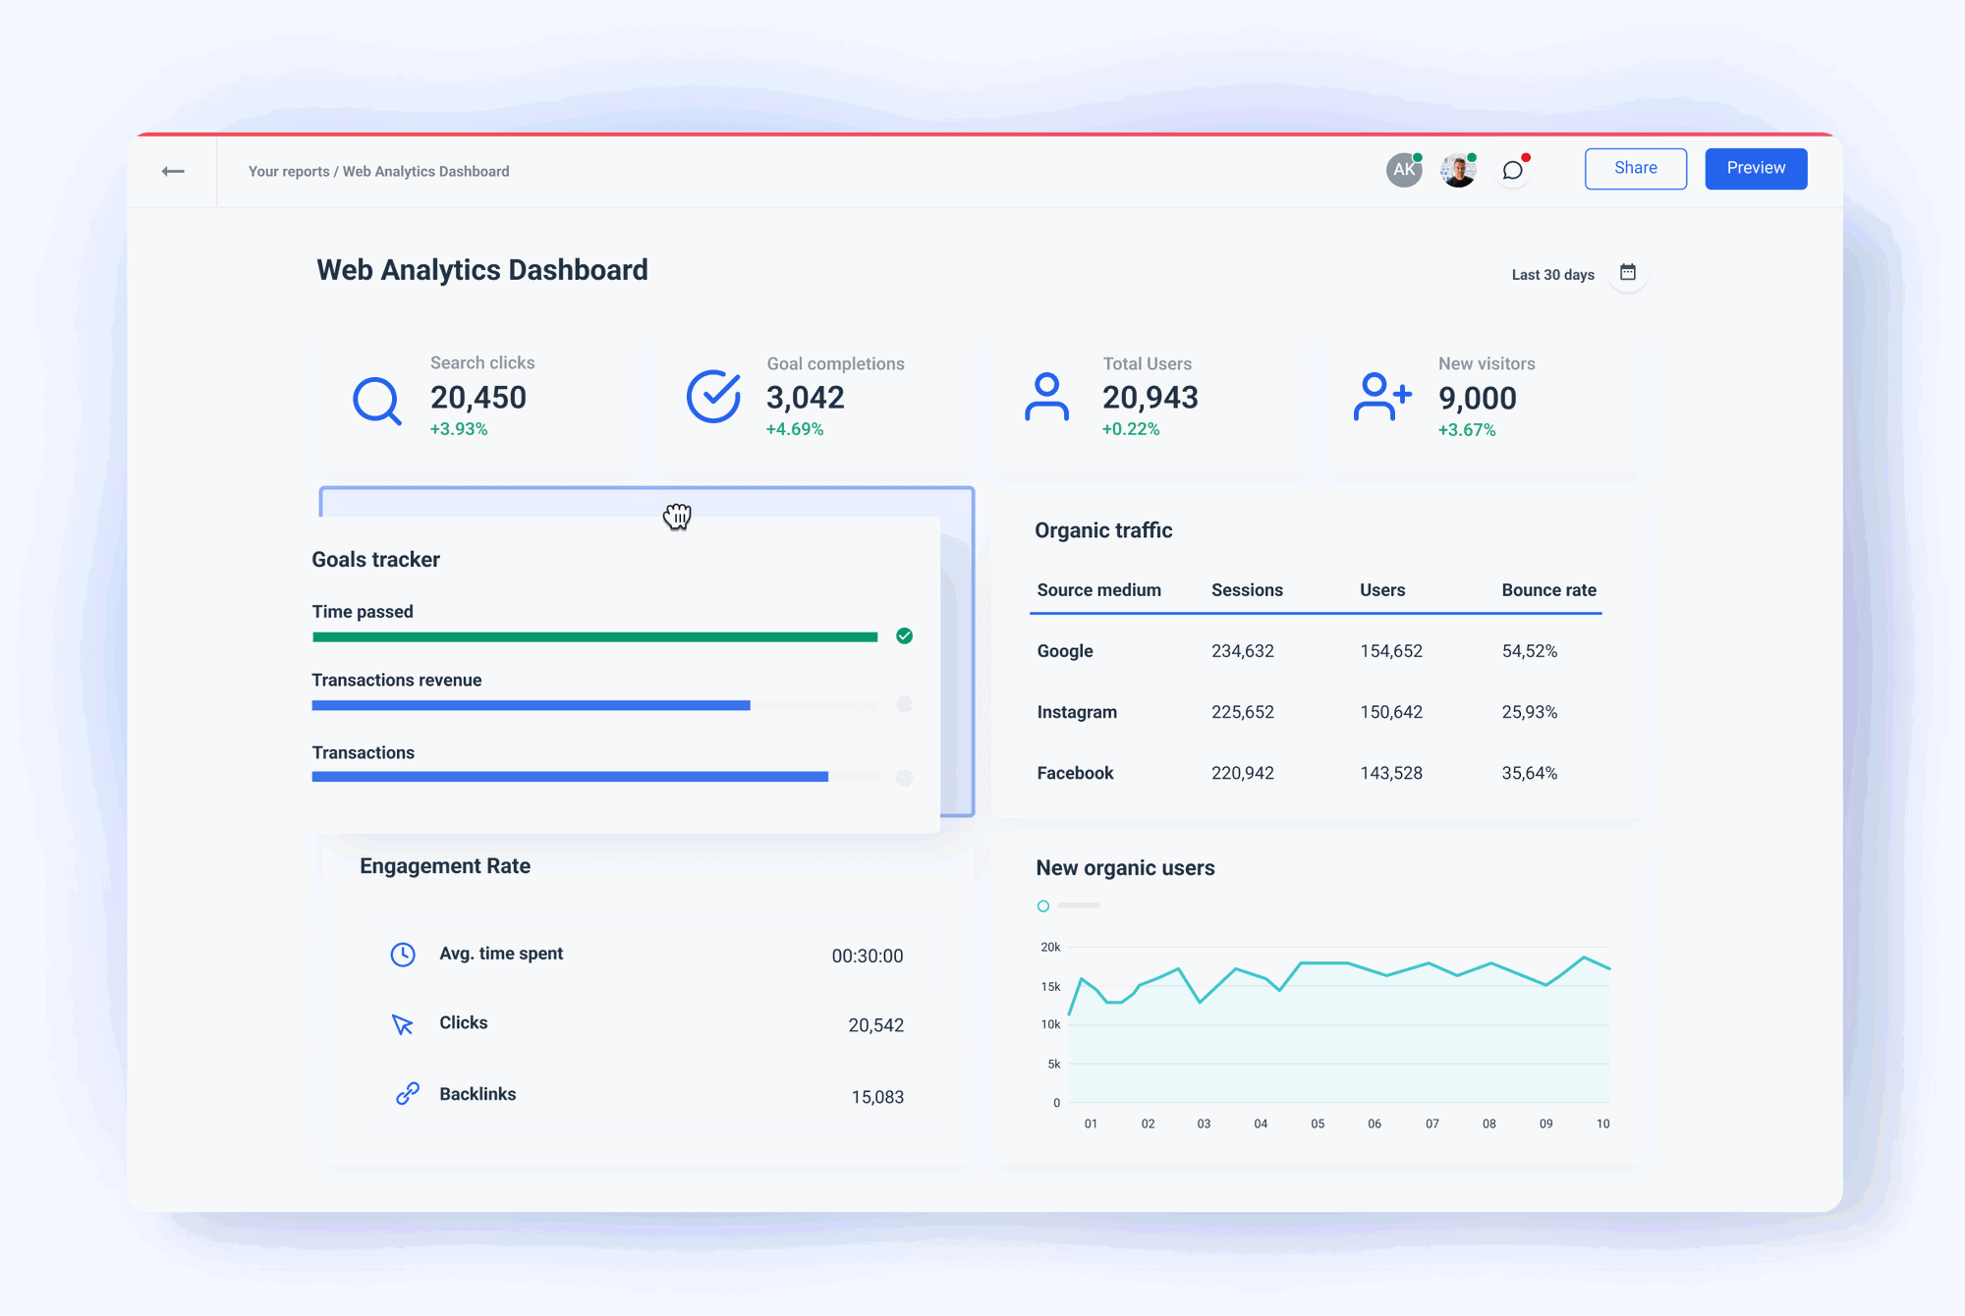Open the calendar icon beside Last 30 days
The image size is (1965, 1316).
point(1628,273)
